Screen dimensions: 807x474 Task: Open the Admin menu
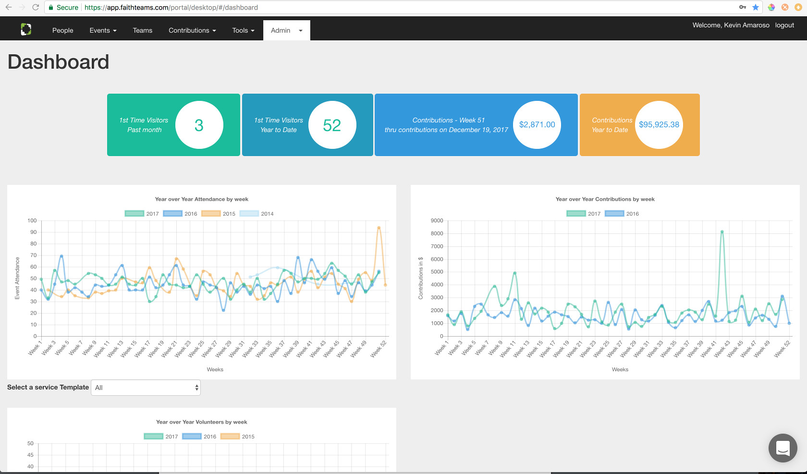[x=287, y=30]
